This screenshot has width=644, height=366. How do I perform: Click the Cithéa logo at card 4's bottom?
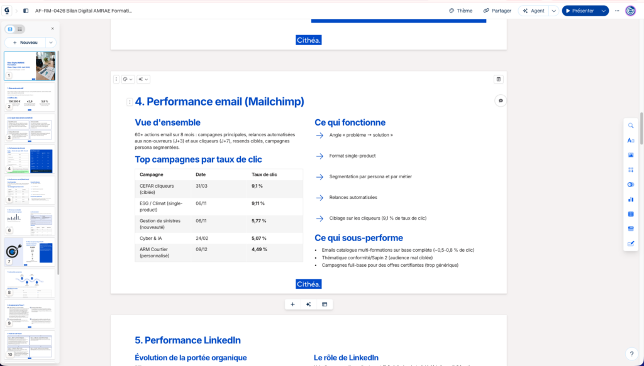(308, 284)
